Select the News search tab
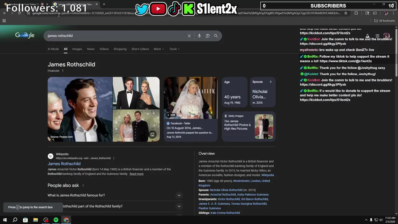This screenshot has height=224, width=398. coord(91,49)
